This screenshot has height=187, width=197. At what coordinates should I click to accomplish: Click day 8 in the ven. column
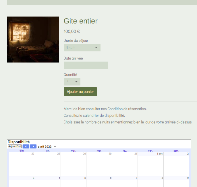(150, 182)
